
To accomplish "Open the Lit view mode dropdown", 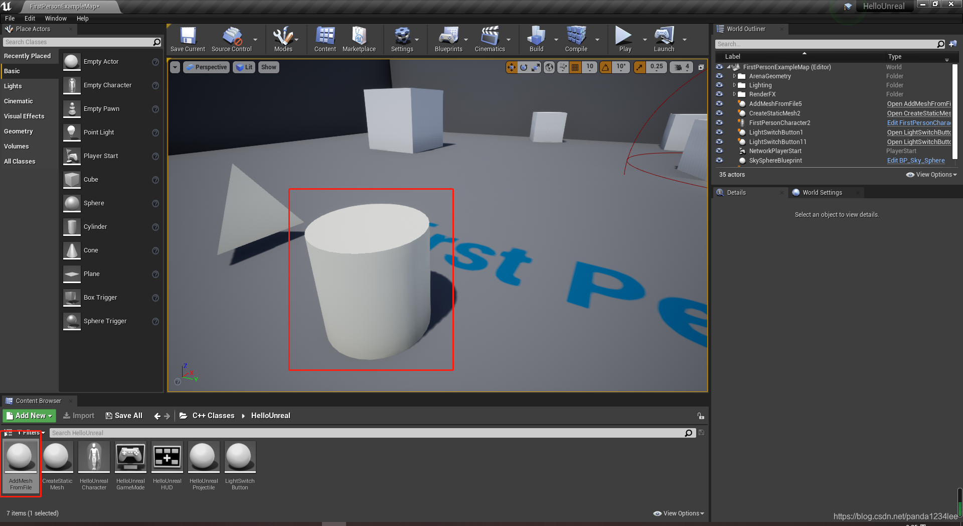I will 244,67.
